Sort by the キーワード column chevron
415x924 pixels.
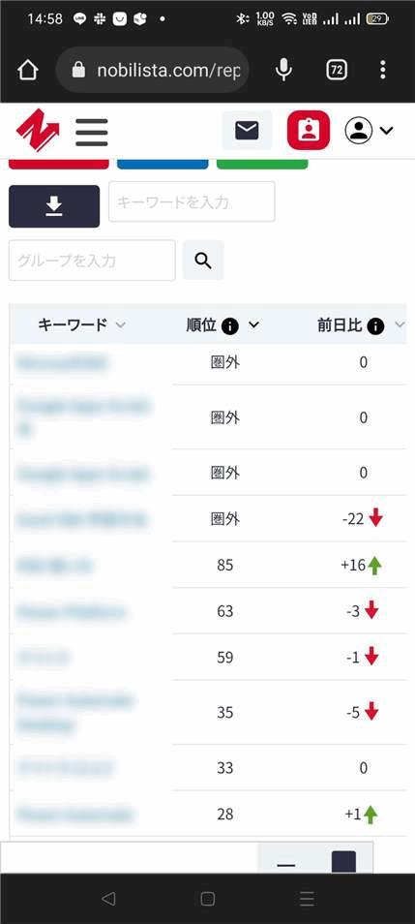click(x=121, y=324)
